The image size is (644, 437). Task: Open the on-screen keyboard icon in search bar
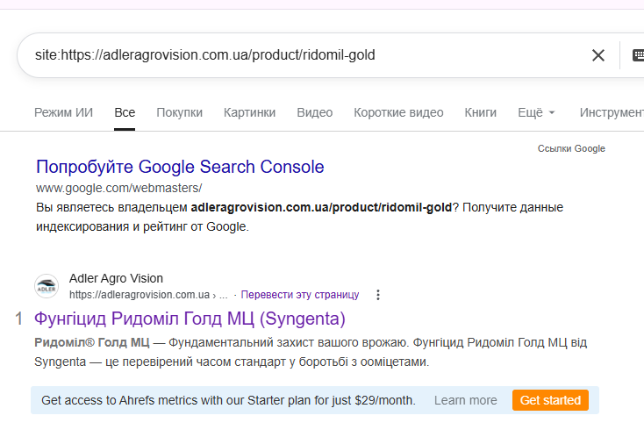638,55
